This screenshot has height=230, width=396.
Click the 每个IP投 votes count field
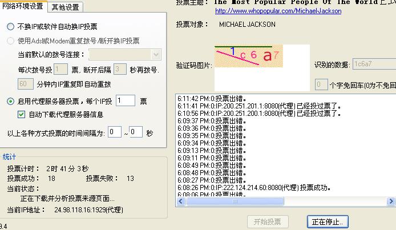pos(125,101)
